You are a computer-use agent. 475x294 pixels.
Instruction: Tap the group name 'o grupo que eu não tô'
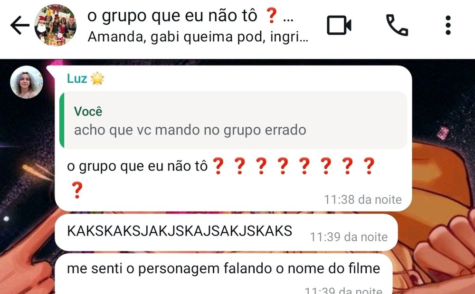(x=172, y=16)
